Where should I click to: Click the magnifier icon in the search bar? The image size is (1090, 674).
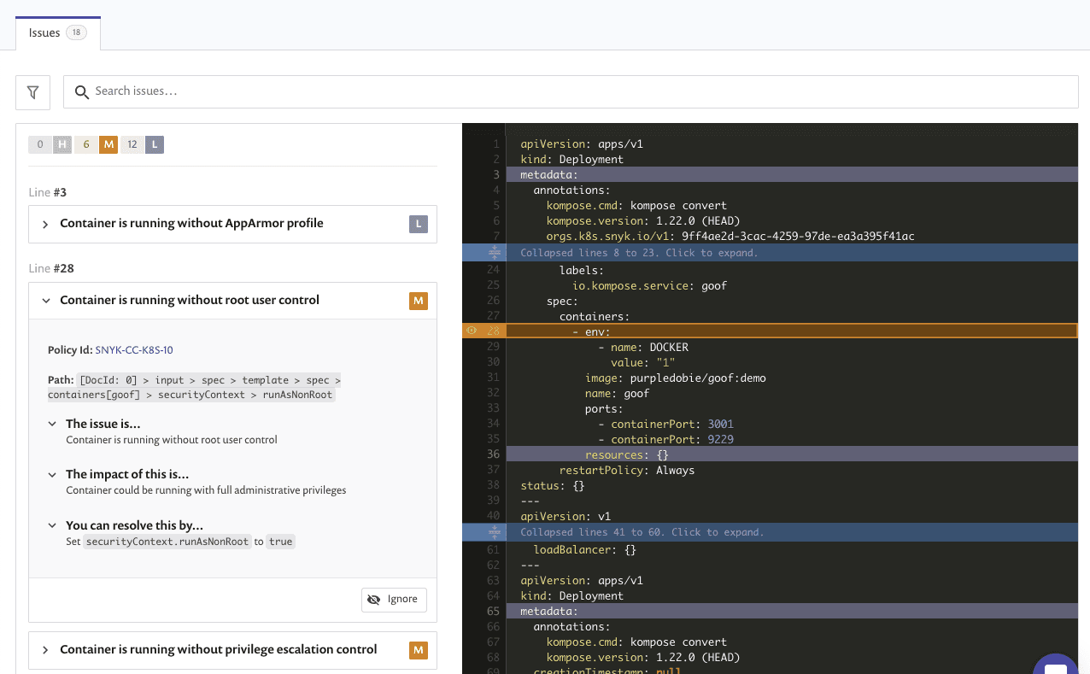pos(81,91)
